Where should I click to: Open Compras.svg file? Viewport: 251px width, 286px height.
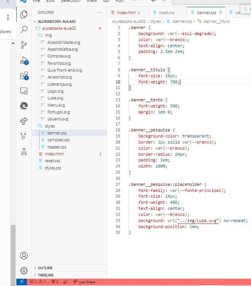tap(59, 56)
